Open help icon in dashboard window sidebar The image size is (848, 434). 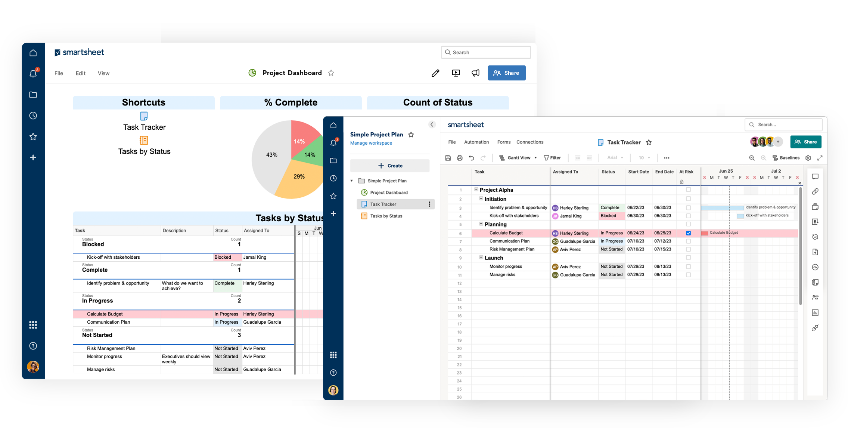pos(33,346)
